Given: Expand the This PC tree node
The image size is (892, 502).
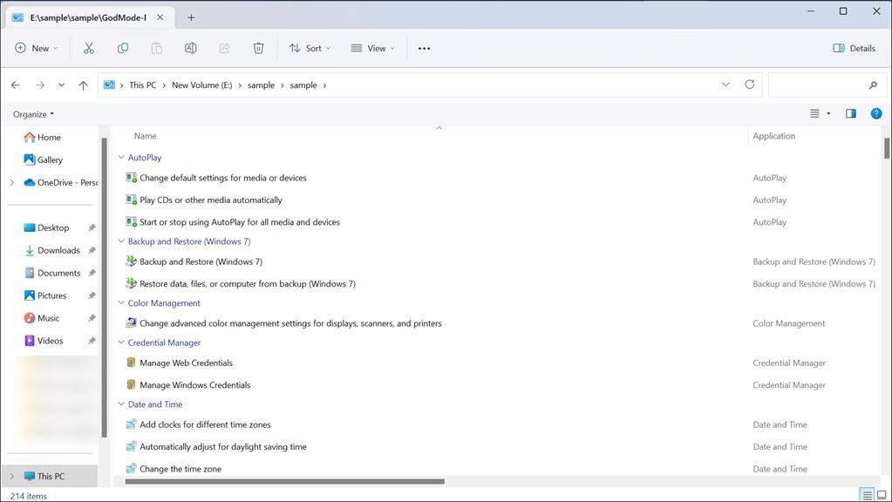Looking at the screenshot, I should point(12,477).
